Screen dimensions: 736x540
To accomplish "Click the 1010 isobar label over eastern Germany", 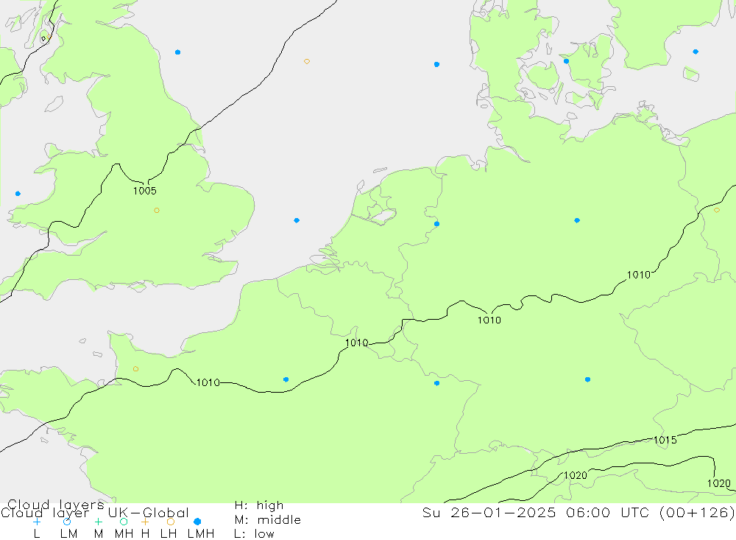I will tap(639, 275).
